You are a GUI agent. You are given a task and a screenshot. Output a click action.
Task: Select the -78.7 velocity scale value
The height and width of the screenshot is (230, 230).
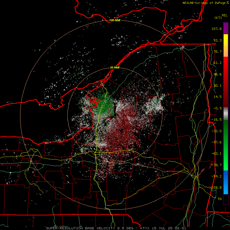click(216, 165)
